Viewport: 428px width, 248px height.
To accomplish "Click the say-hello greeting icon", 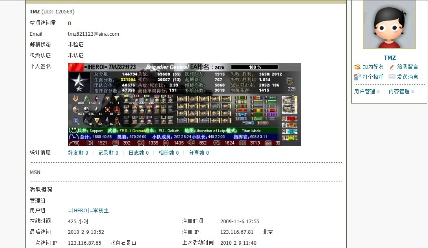I will click(357, 77).
